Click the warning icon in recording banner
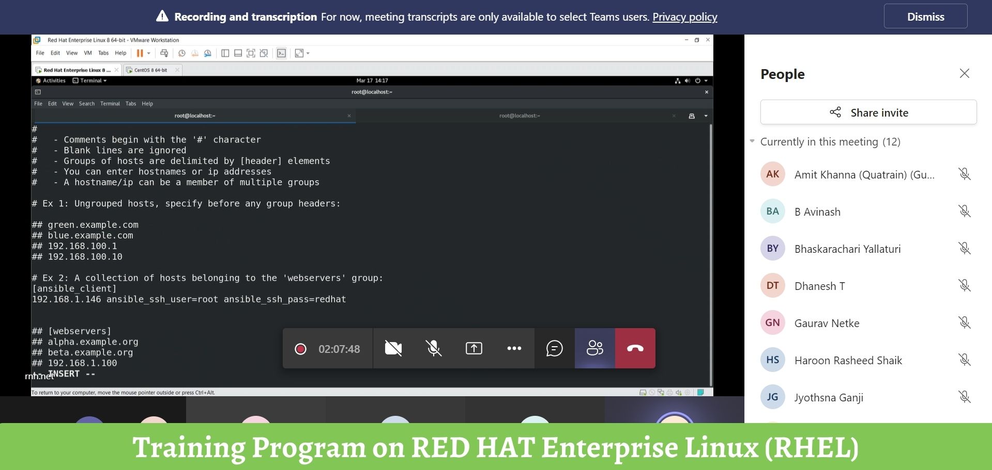The height and width of the screenshot is (470, 992). tap(162, 17)
